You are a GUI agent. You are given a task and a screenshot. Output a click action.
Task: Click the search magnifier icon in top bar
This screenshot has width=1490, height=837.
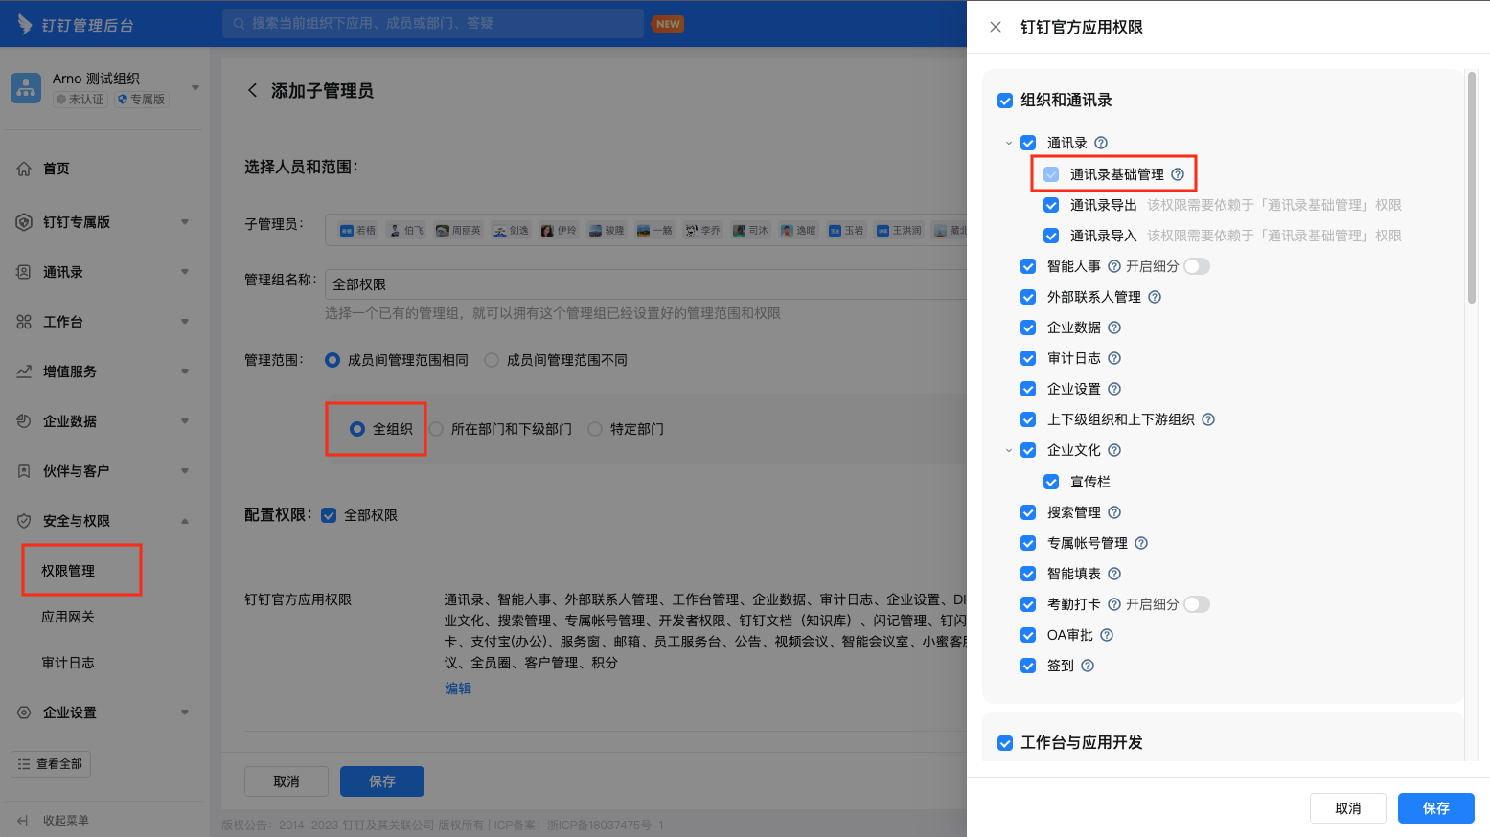239,24
